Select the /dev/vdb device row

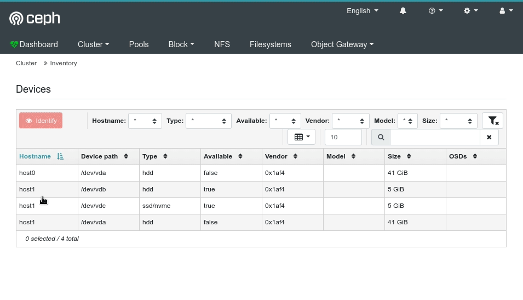(x=261, y=189)
